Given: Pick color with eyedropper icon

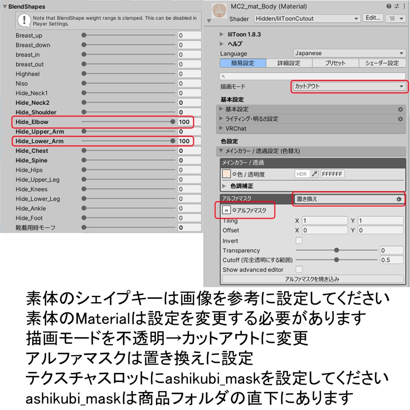Looking at the screenshot, I should (x=314, y=174).
